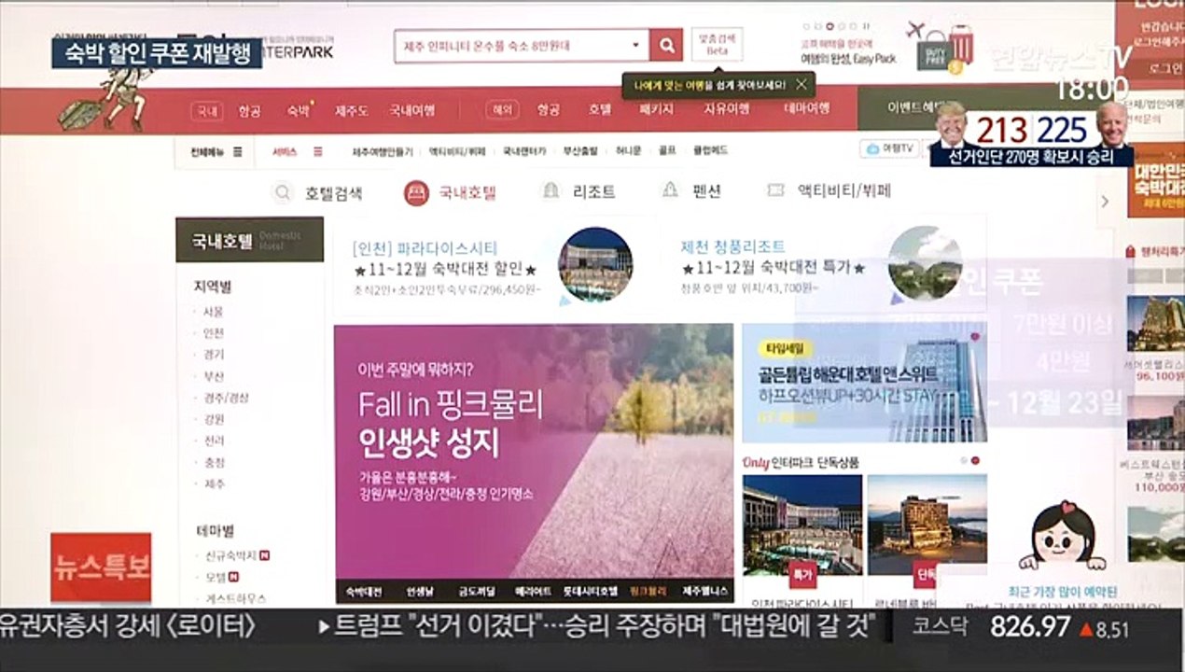Image resolution: width=1185 pixels, height=672 pixels.
Task: Select 제주 in region list
Action: pyautogui.click(x=214, y=483)
